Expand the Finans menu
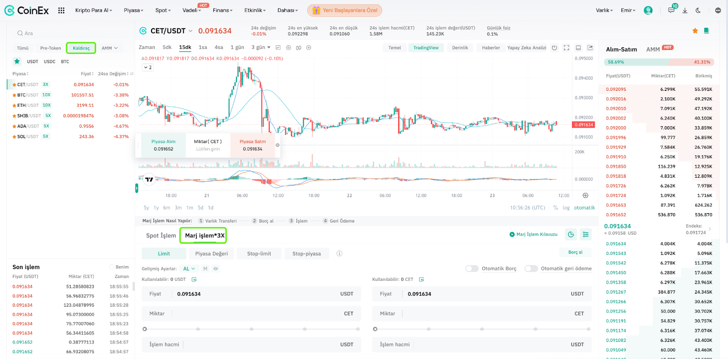 tap(222, 10)
